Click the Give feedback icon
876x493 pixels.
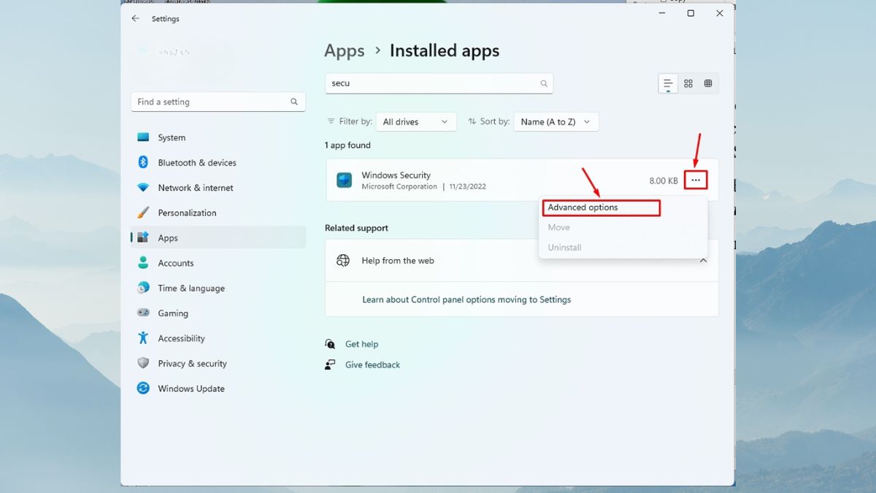coord(331,364)
